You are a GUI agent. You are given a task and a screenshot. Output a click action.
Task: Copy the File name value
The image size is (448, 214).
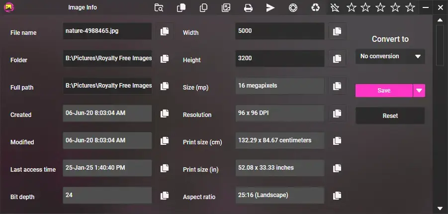(165, 31)
